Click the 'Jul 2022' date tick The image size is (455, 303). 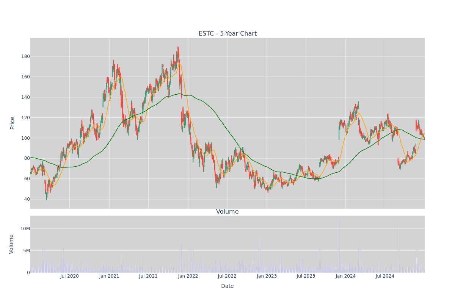227,276
